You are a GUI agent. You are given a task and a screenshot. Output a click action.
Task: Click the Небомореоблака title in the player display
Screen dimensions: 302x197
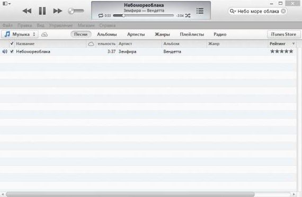pos(144,5)
